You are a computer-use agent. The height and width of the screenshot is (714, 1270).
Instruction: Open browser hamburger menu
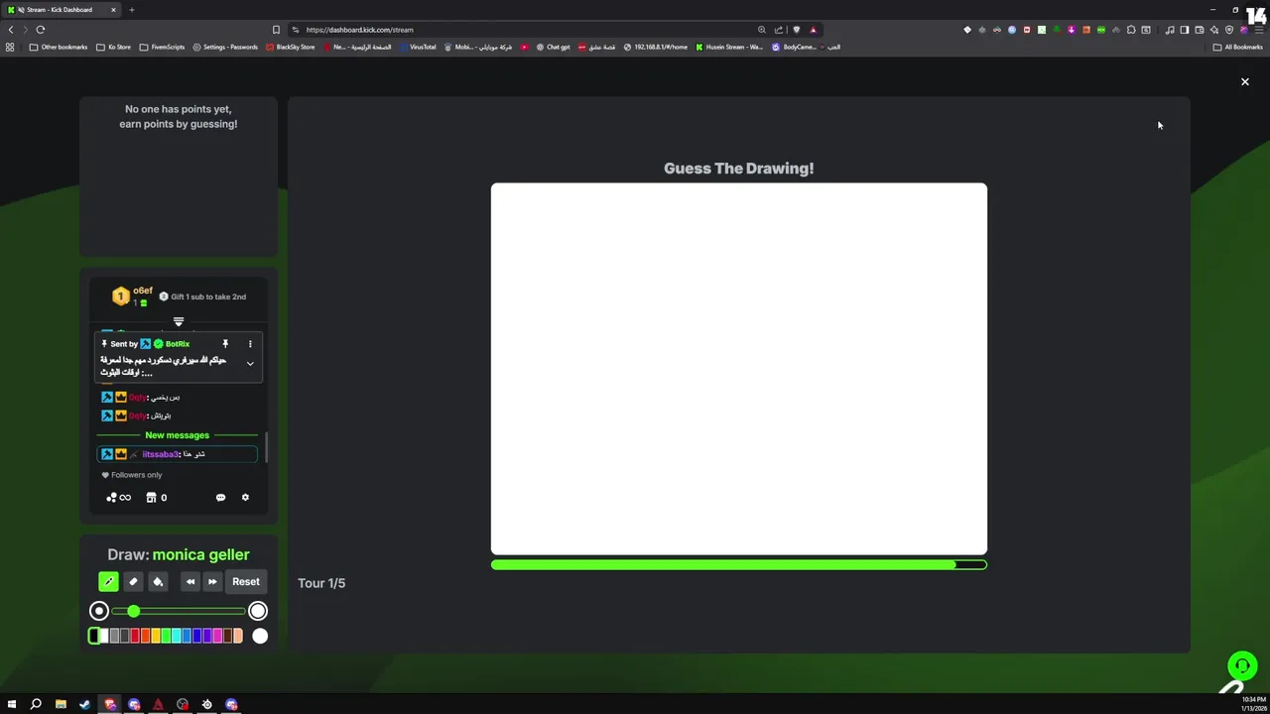[1259, 30]
